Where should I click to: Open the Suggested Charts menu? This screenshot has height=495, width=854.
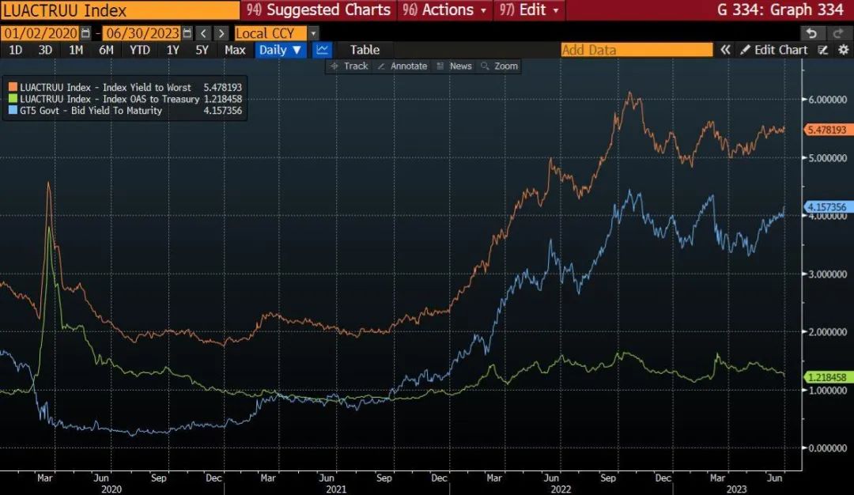tap(319, 10)
